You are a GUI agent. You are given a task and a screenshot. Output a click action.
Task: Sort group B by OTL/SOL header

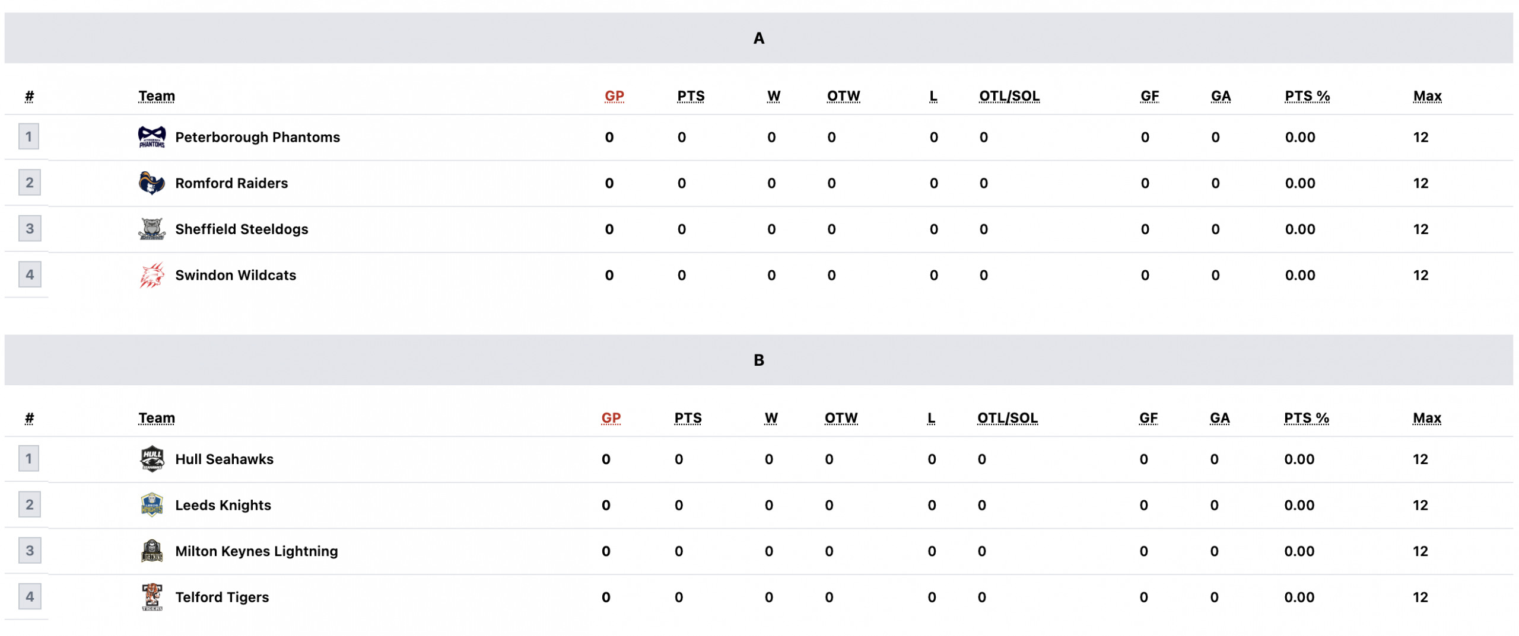tap(1007, 418)
